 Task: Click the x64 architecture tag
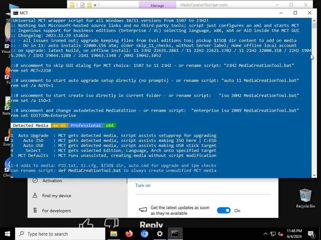[x=109, y=126]
